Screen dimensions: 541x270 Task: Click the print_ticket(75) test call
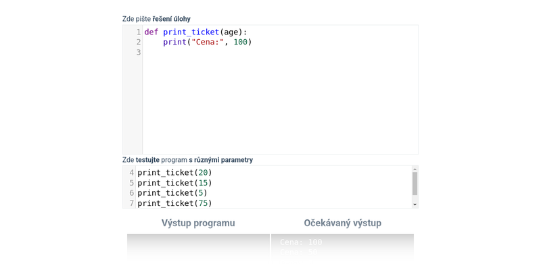click(x=174, y=203)
